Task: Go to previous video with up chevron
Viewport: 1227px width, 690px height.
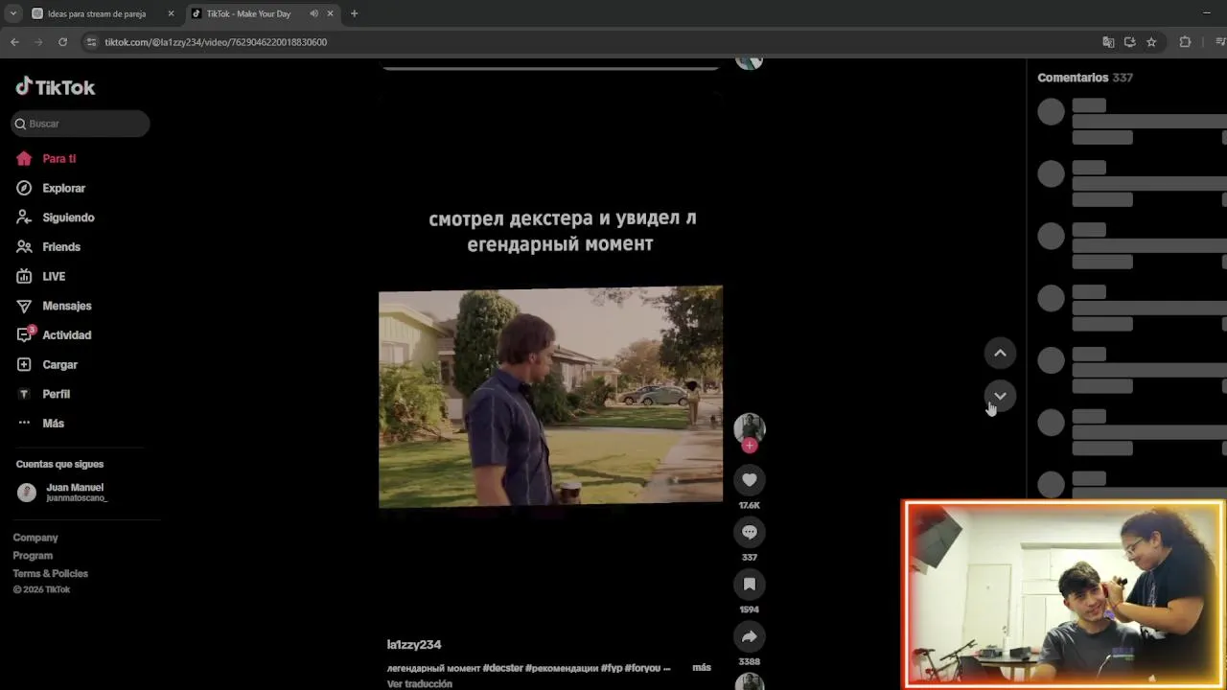Action: click(1000, 354)
